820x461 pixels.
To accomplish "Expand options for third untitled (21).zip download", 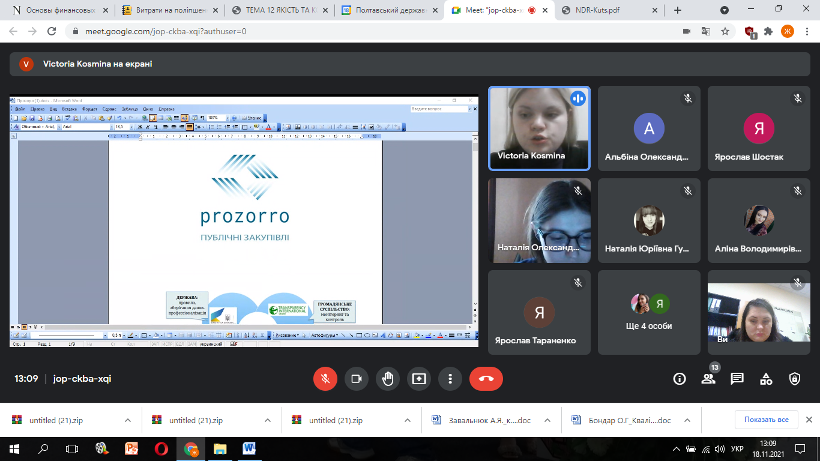I will tap(408, 420).
